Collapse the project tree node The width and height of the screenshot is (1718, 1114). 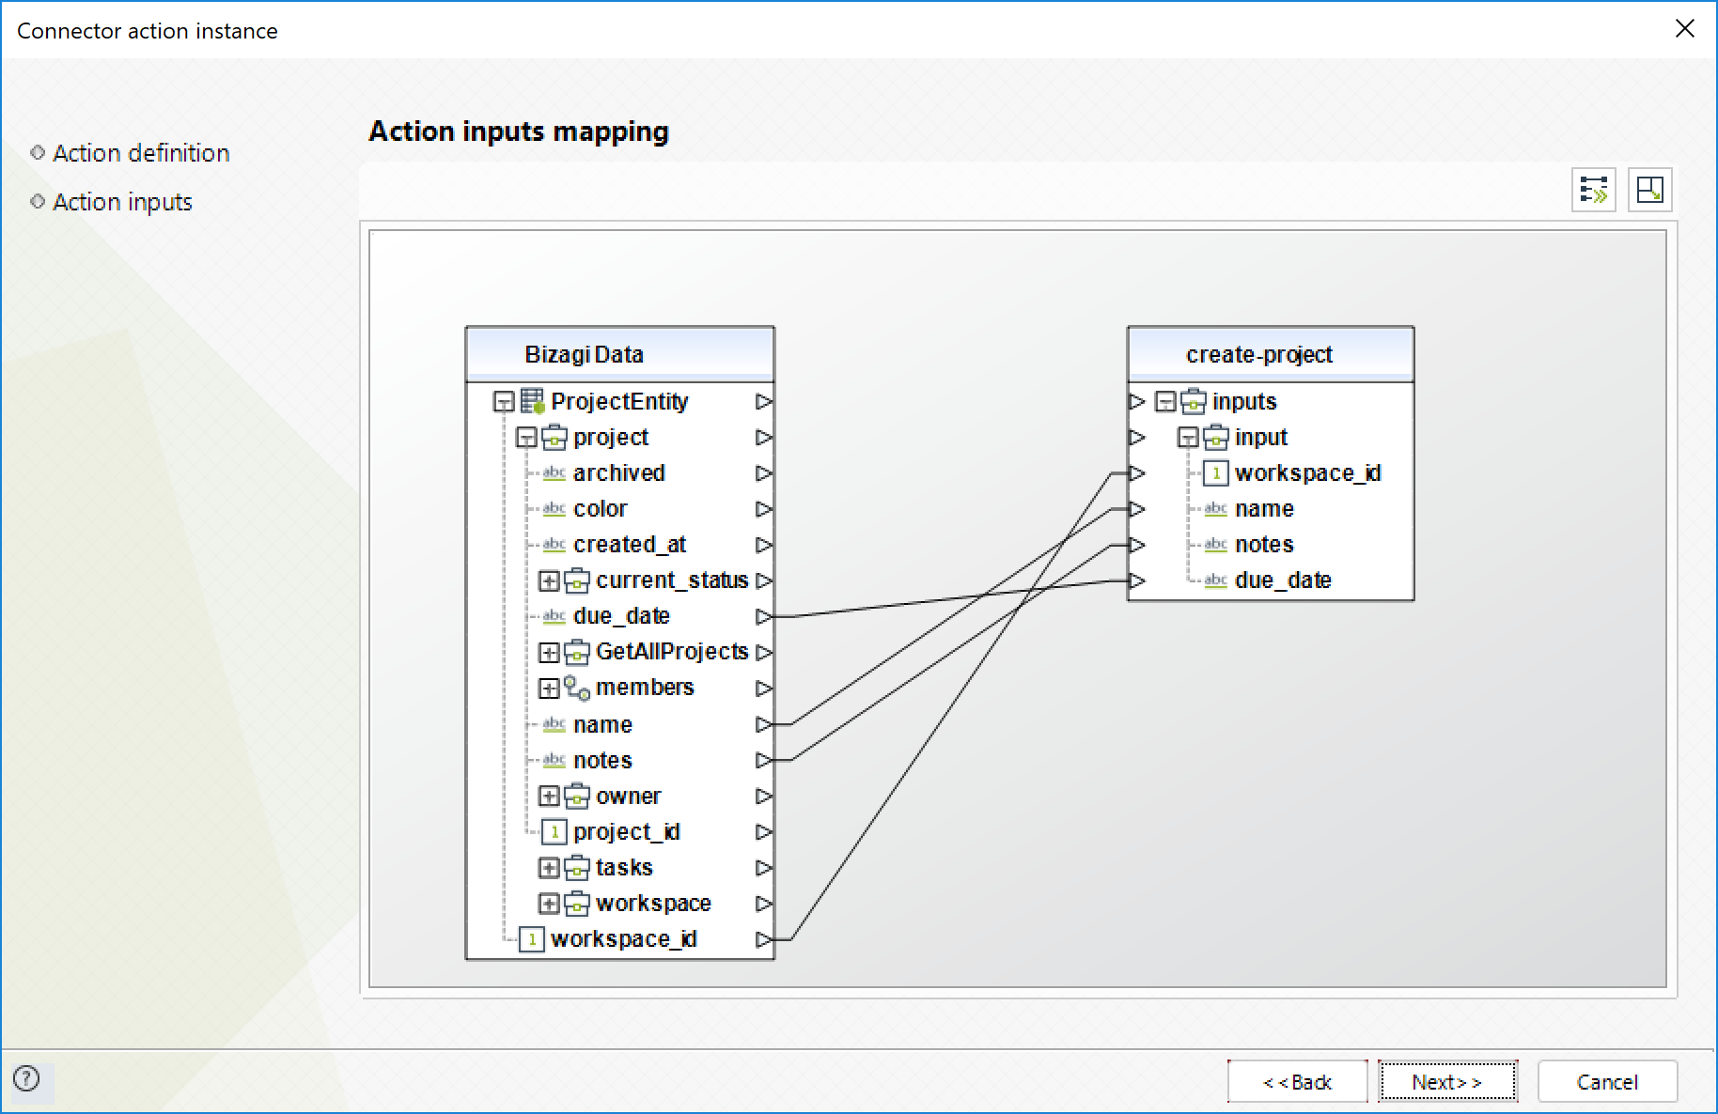point(527,438)
